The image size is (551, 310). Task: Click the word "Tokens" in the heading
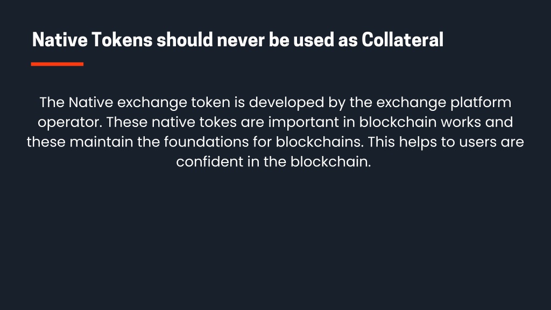click(122, 39)
